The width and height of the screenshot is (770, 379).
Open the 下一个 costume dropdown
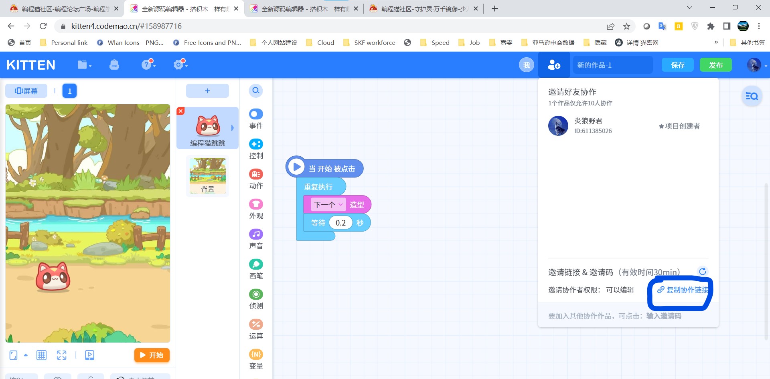pyautogui.click(x=328, y=205)
